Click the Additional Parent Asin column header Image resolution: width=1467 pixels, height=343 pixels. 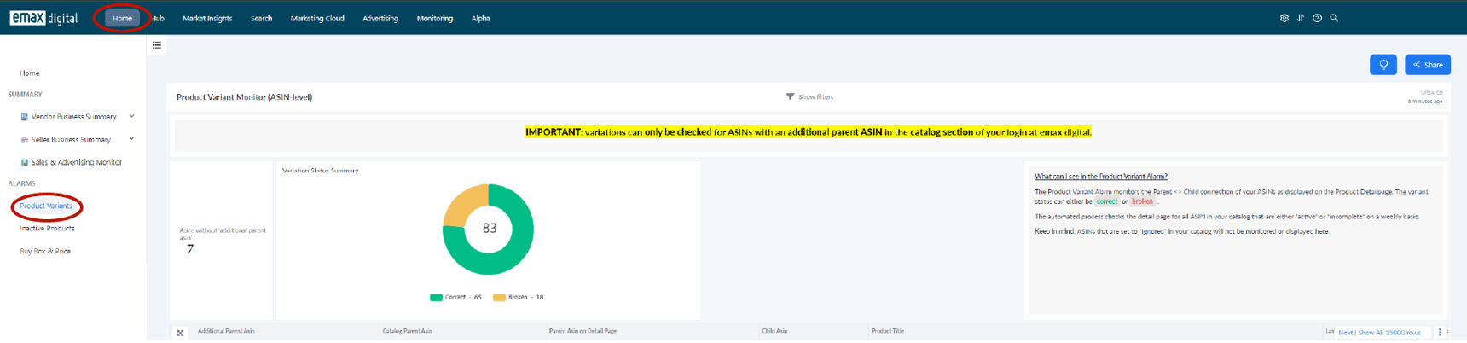(x=226, y=331)
